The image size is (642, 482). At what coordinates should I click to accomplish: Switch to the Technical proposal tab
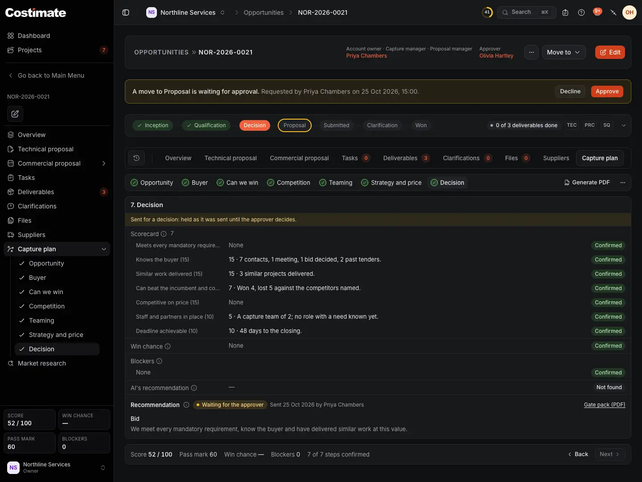tap(230, 158)
